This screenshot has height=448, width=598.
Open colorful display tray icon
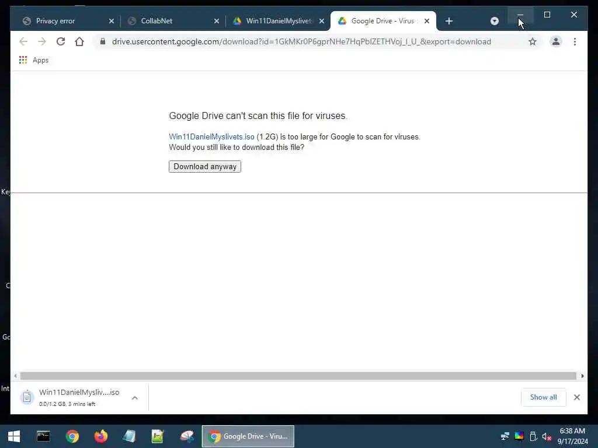(x=519, y=436)
